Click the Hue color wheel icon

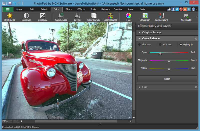click(x=128, y=16)
